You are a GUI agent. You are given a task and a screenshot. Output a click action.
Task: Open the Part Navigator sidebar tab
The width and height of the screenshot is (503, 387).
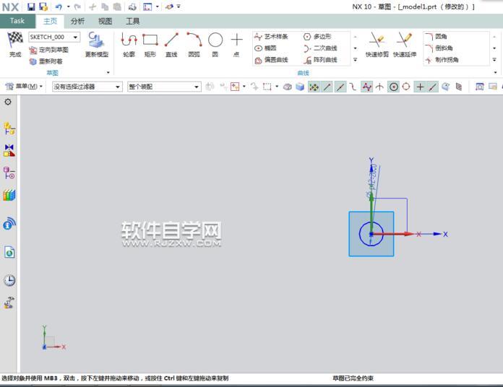click(9, 173)
